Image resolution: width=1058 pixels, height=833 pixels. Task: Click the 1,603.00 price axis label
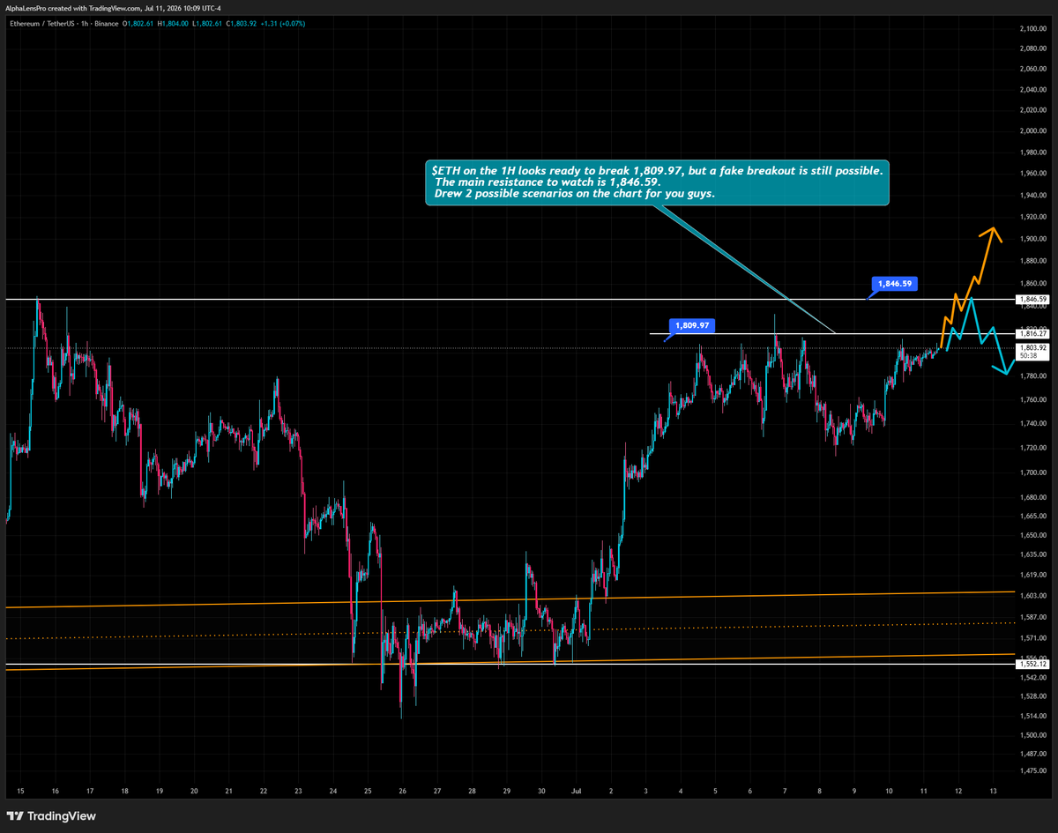[1032, 597]
